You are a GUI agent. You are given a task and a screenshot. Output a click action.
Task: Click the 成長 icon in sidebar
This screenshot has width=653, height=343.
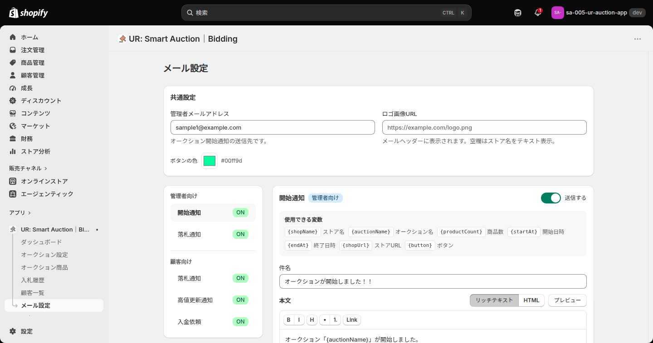click(13, 88)
